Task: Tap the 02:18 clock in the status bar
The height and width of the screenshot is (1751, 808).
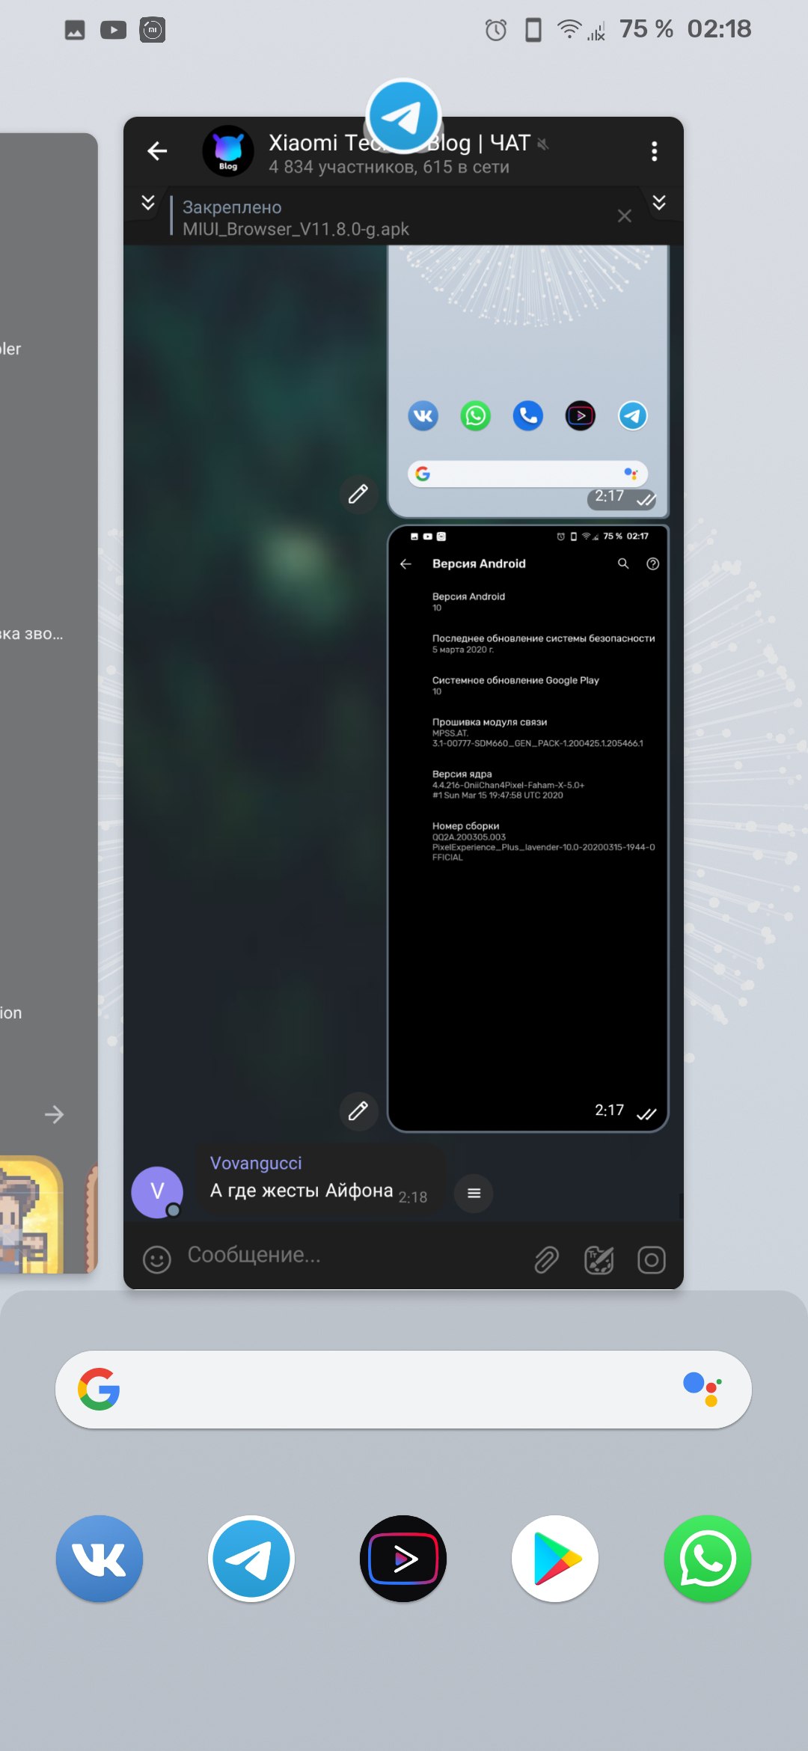Action: (719, 29)
